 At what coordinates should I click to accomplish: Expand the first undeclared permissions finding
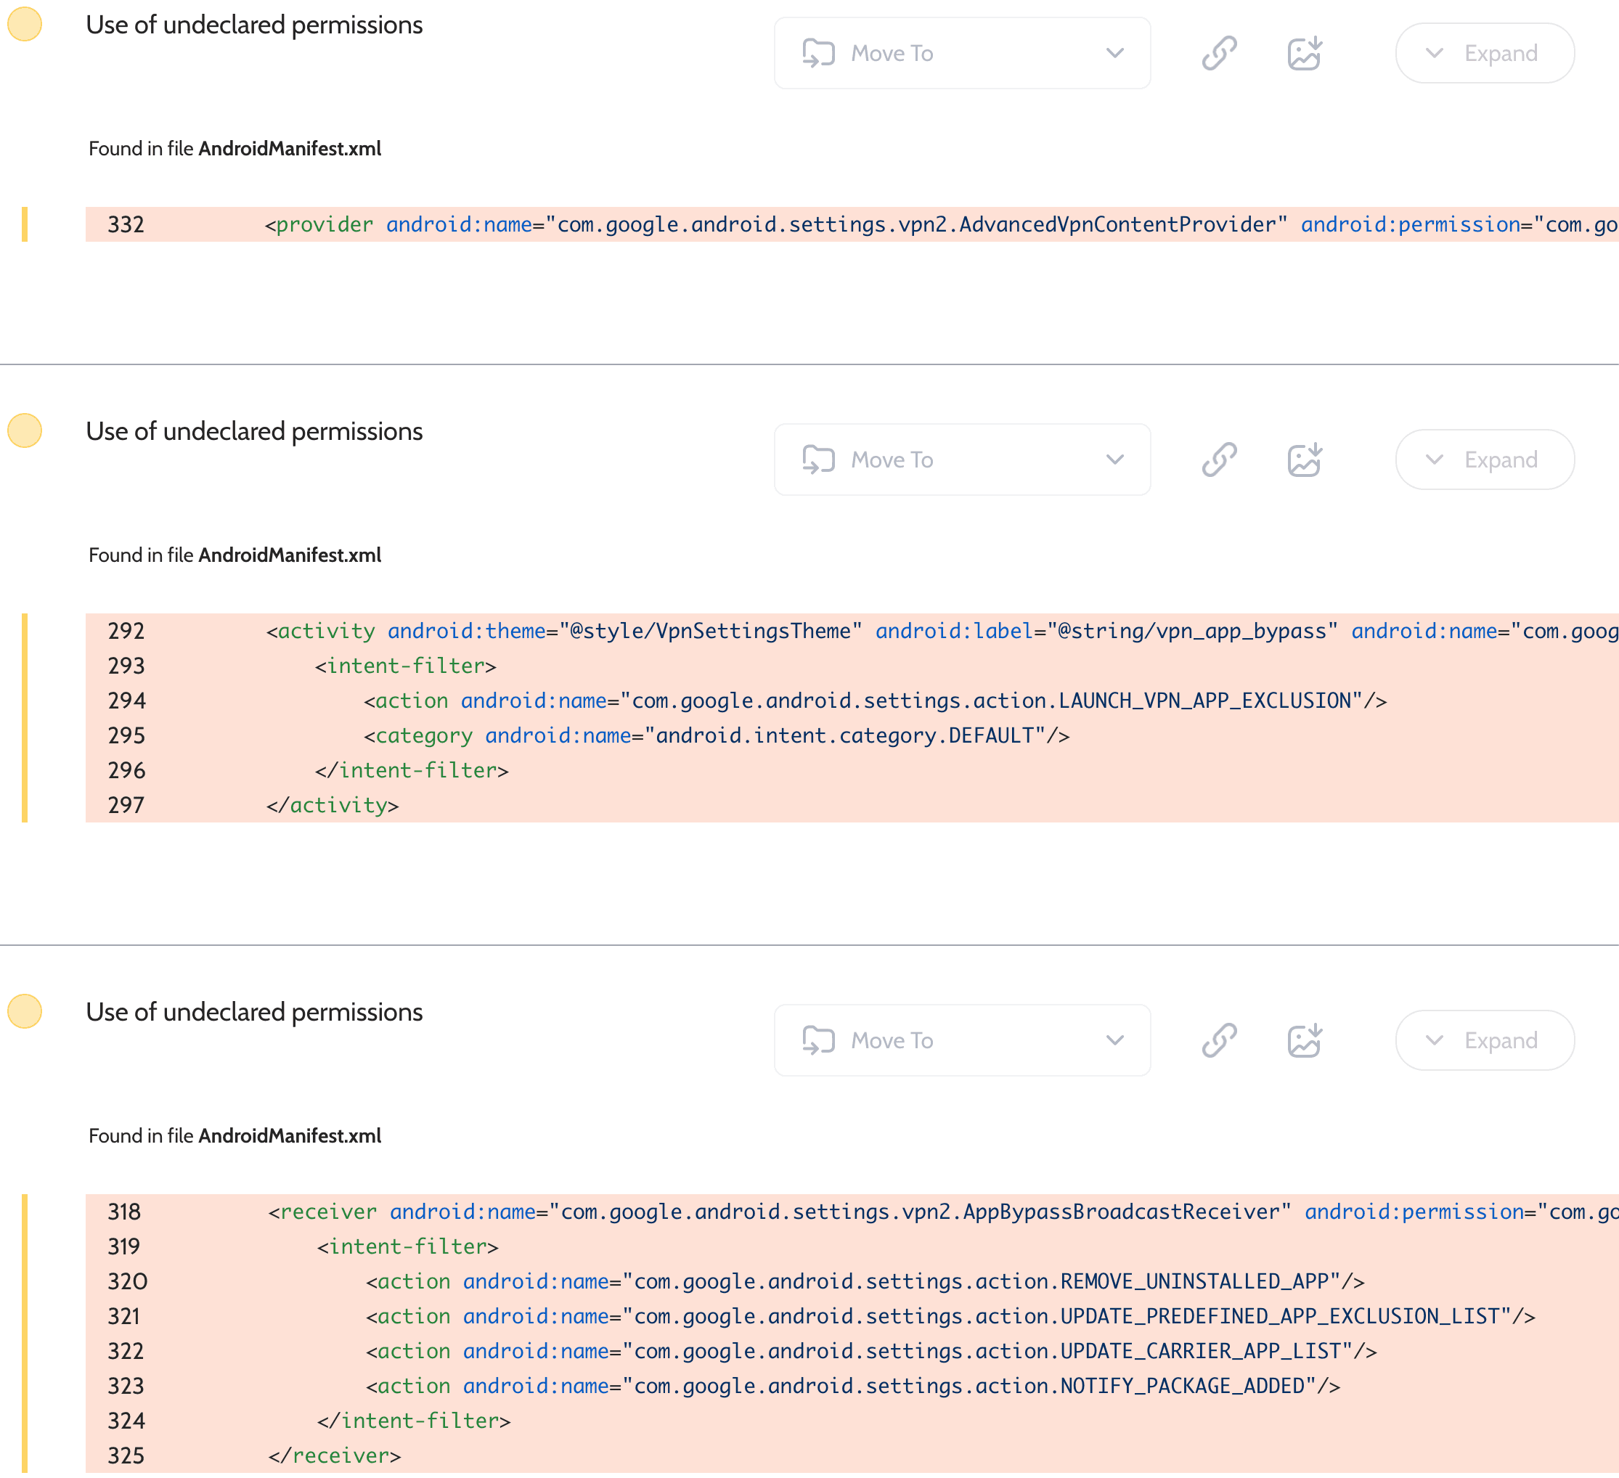(x=1483, y=53)
